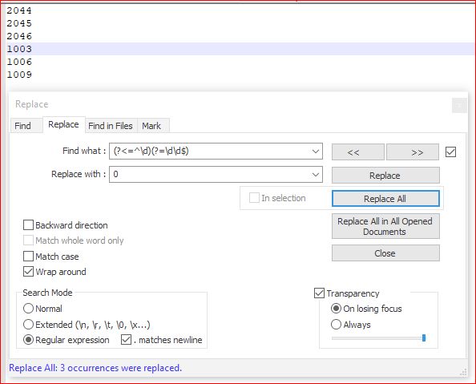Disable the Transparency checkbox
Image resolution: width=476 pixels, height=384 pixels.
click(x=319, y=293)
